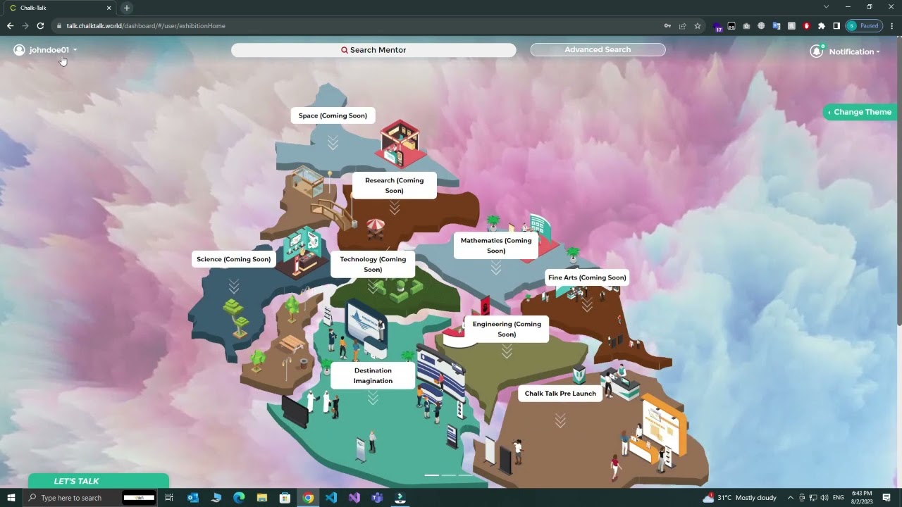This screenshot has width=902, height=507.
Task: Open Microsoft Edge from the taskbar
Action: pos(239,498)
